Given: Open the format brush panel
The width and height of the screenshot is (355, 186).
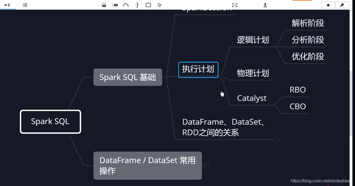Looking at the screenshot, I should click(x=342, y=5).
